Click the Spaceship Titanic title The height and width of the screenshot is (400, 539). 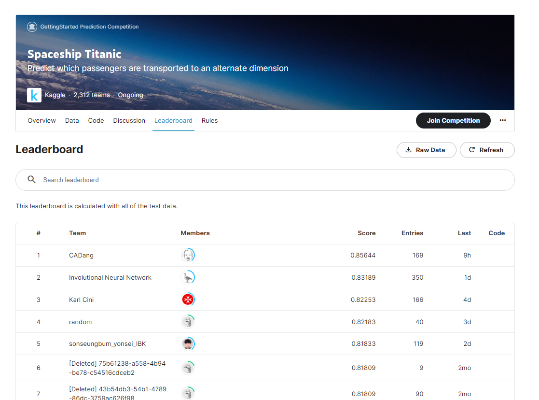pos(74,54)
